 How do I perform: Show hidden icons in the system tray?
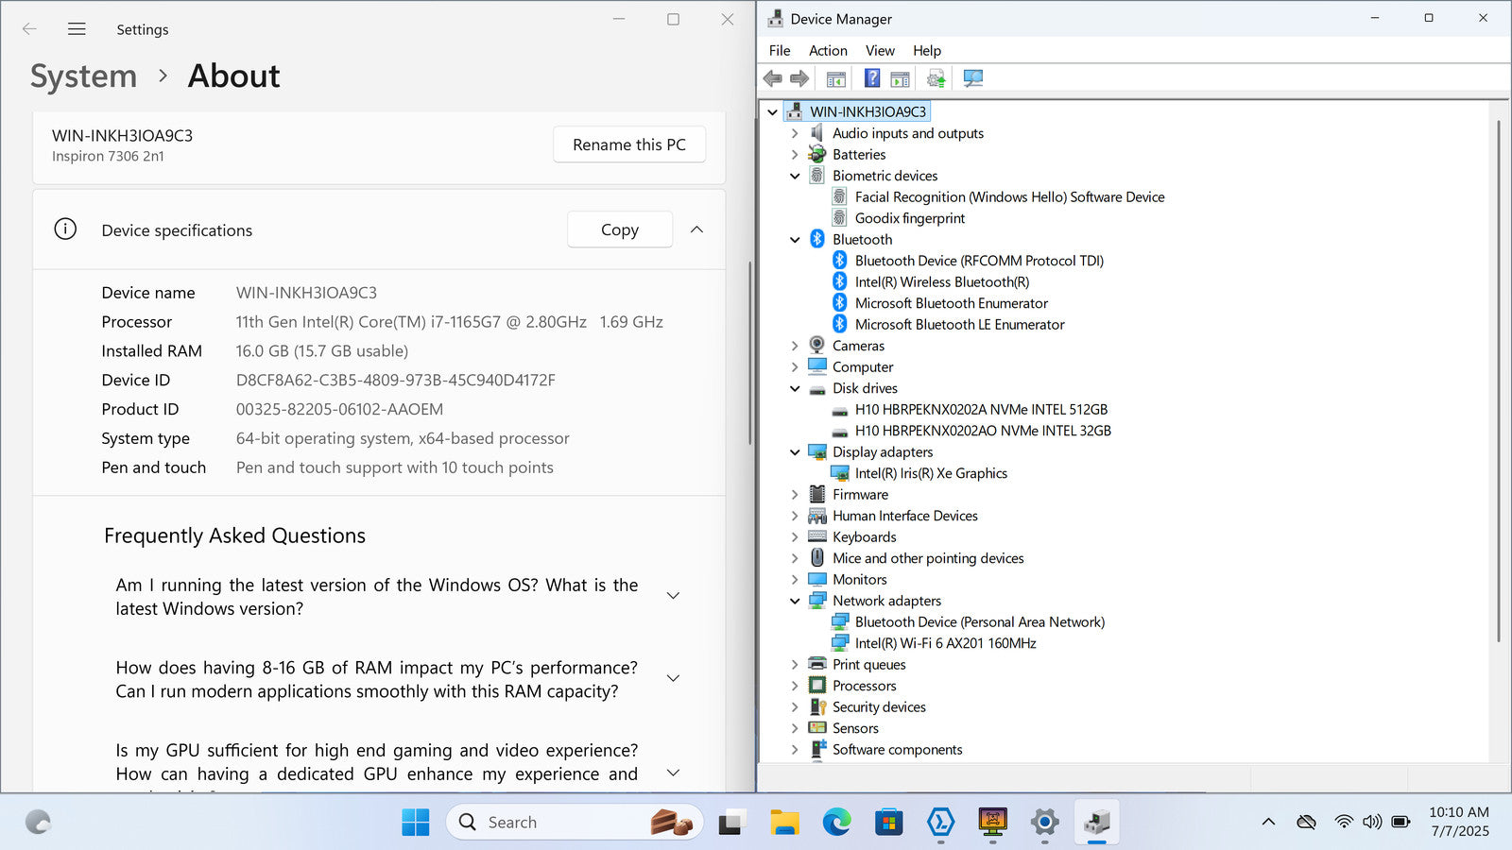[x=1268, y=822]
